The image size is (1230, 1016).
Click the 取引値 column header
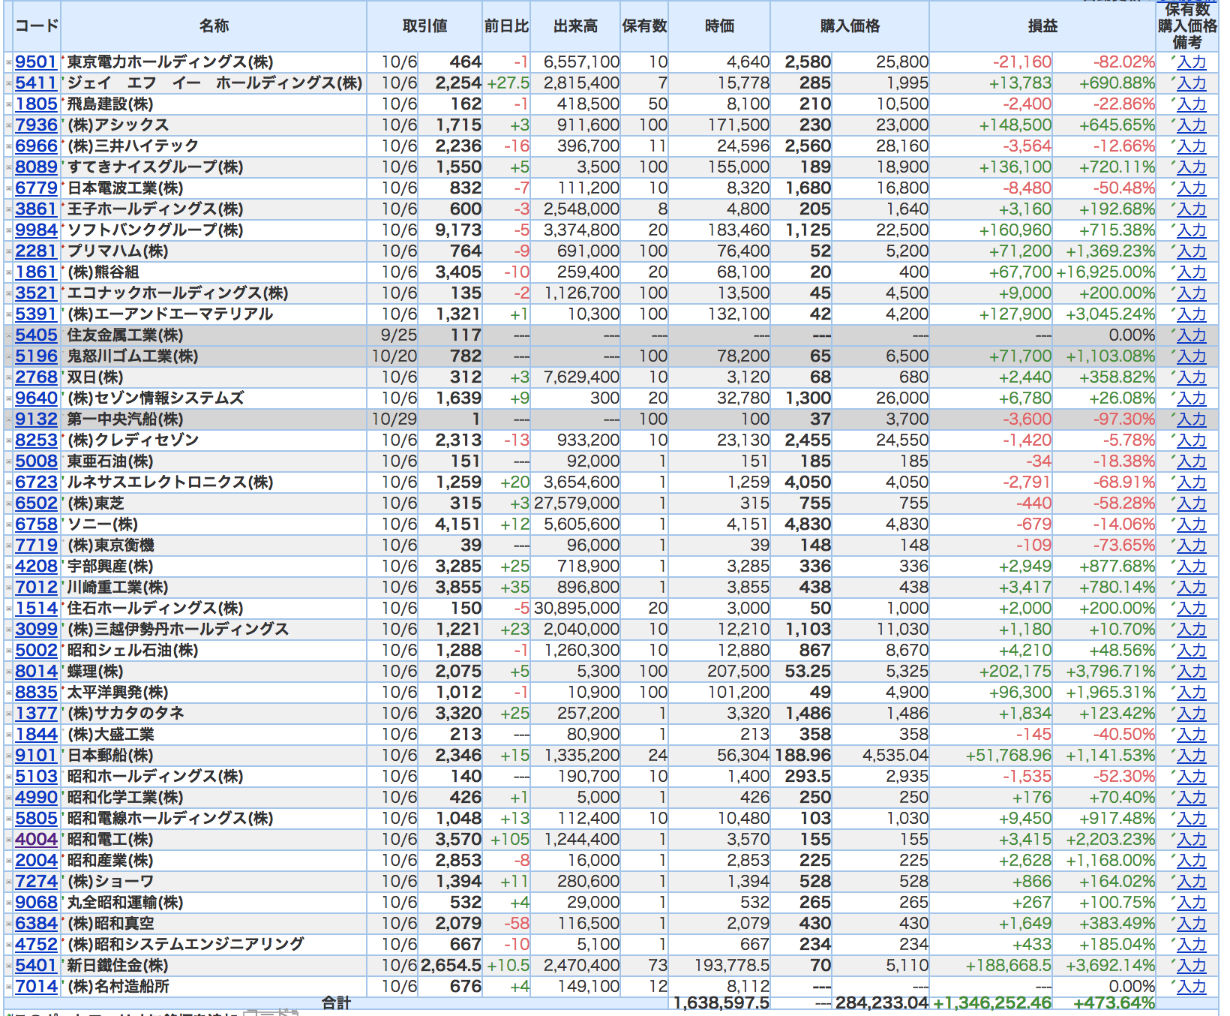(x=424, y=26)
